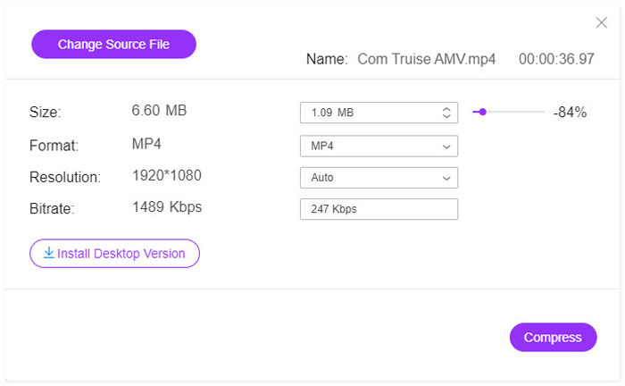The width and height of the screenshot is (625, 386).
Task: Click the chevron arrow on the Resolution dropdown
Action: coord(446,178)
